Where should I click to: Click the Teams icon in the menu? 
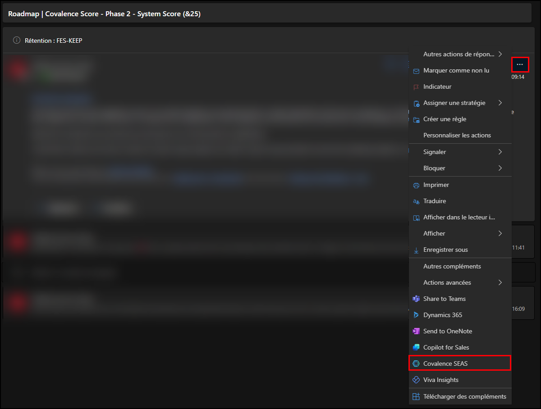click(416, 299)
